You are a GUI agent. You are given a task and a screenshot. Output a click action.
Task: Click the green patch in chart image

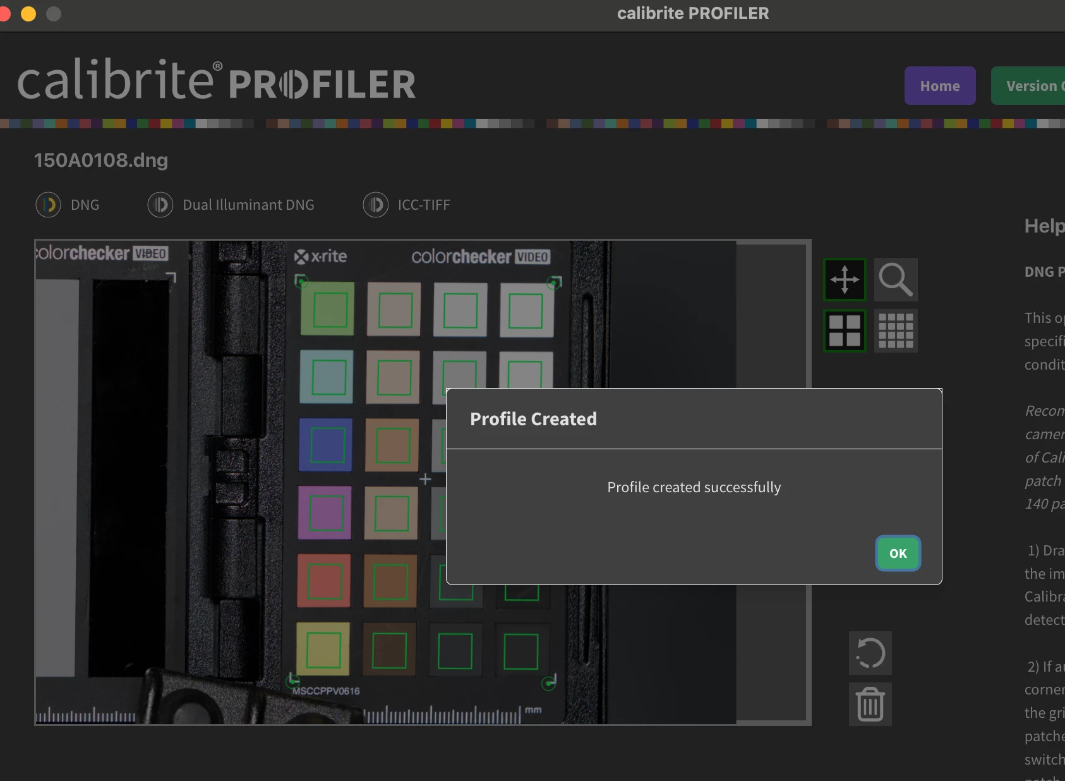pyautogui.click(x=328, y=309)
